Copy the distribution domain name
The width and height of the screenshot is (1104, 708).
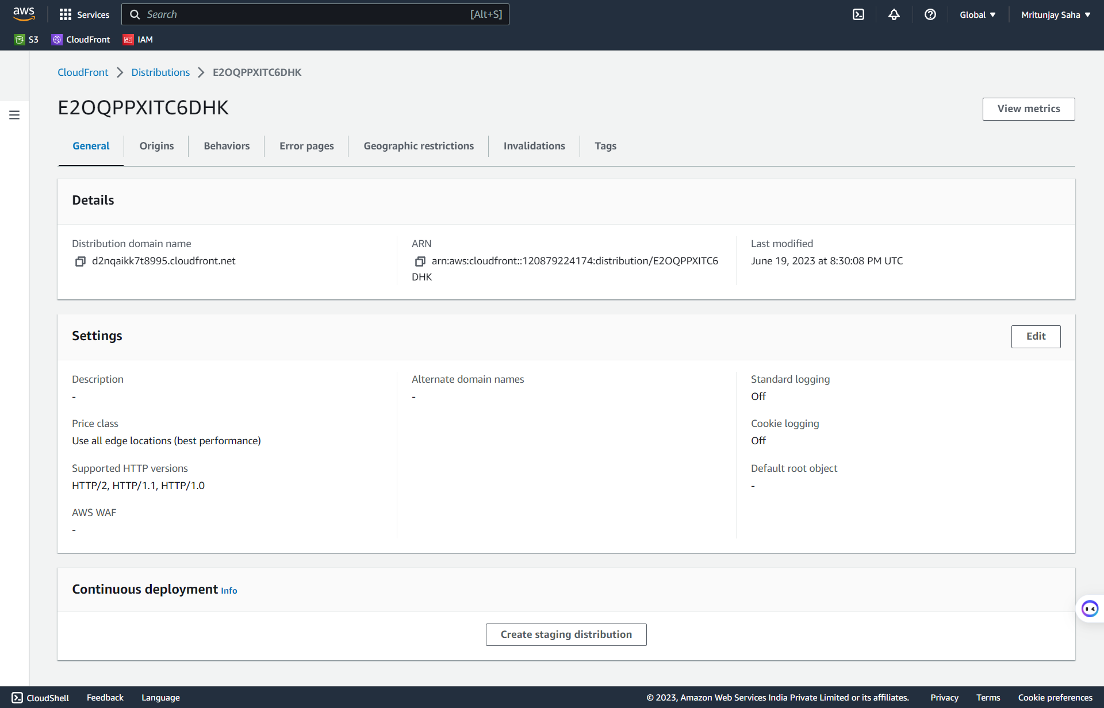coord(80,261)
